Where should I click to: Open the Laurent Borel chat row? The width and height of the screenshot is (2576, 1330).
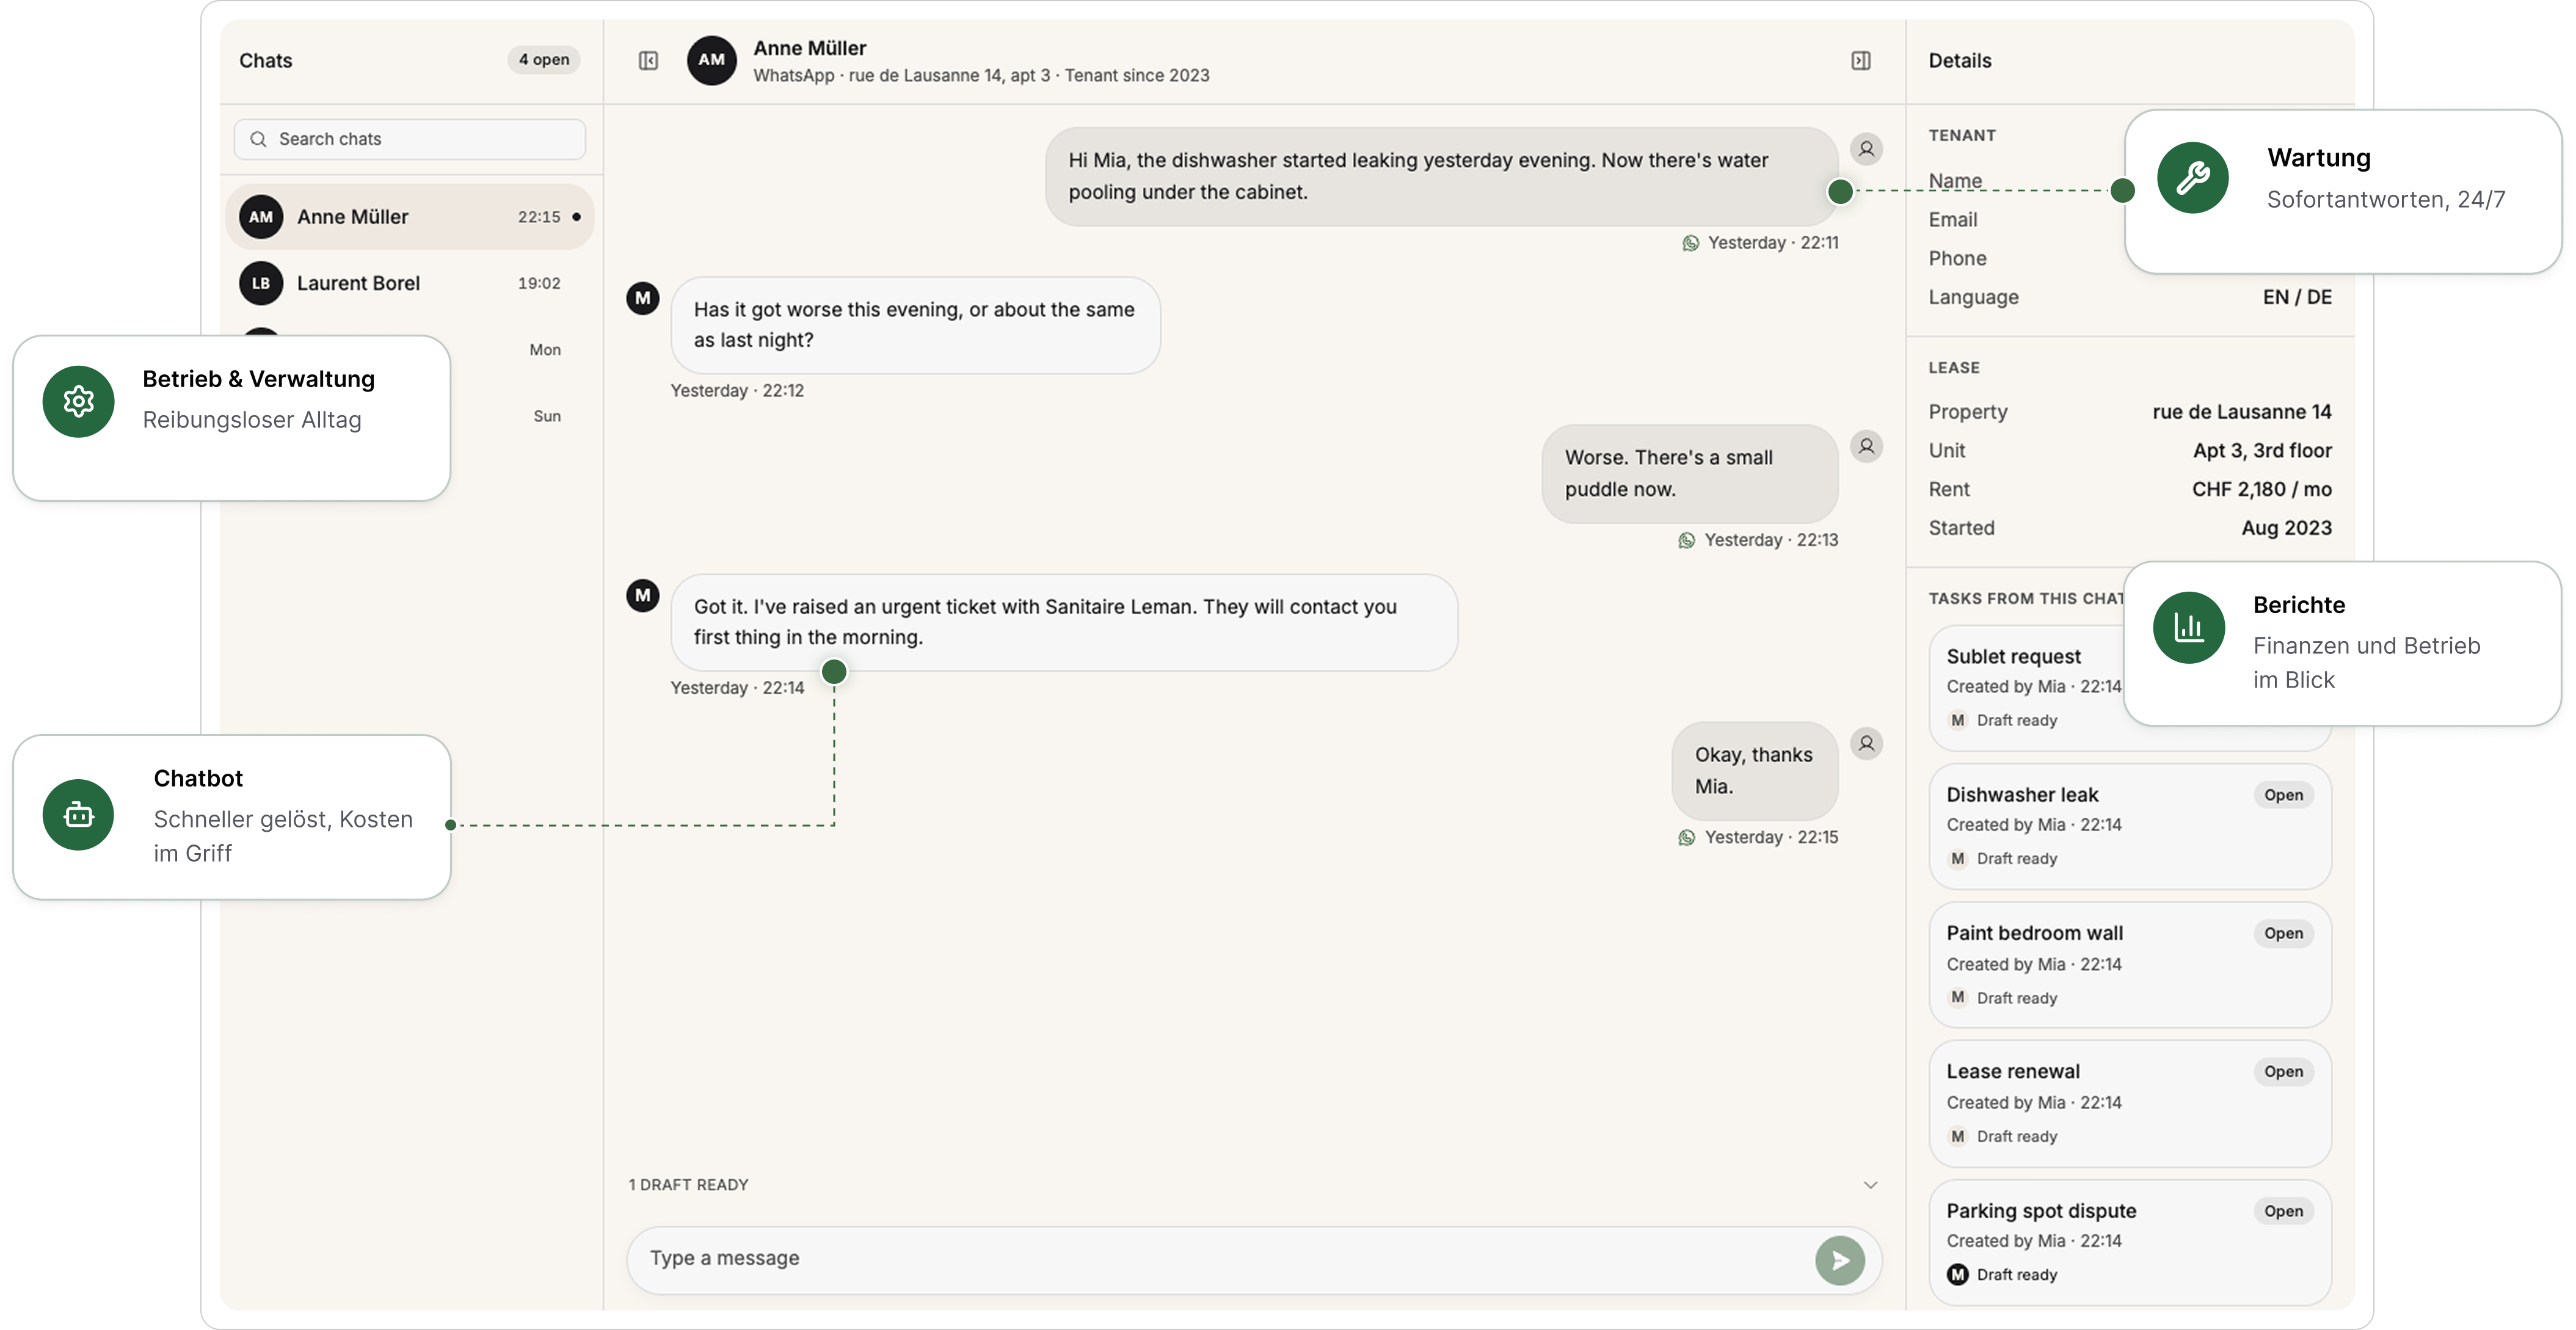410,283
